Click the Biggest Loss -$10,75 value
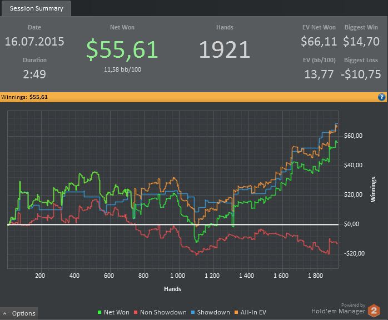 [x=361, y=74]
